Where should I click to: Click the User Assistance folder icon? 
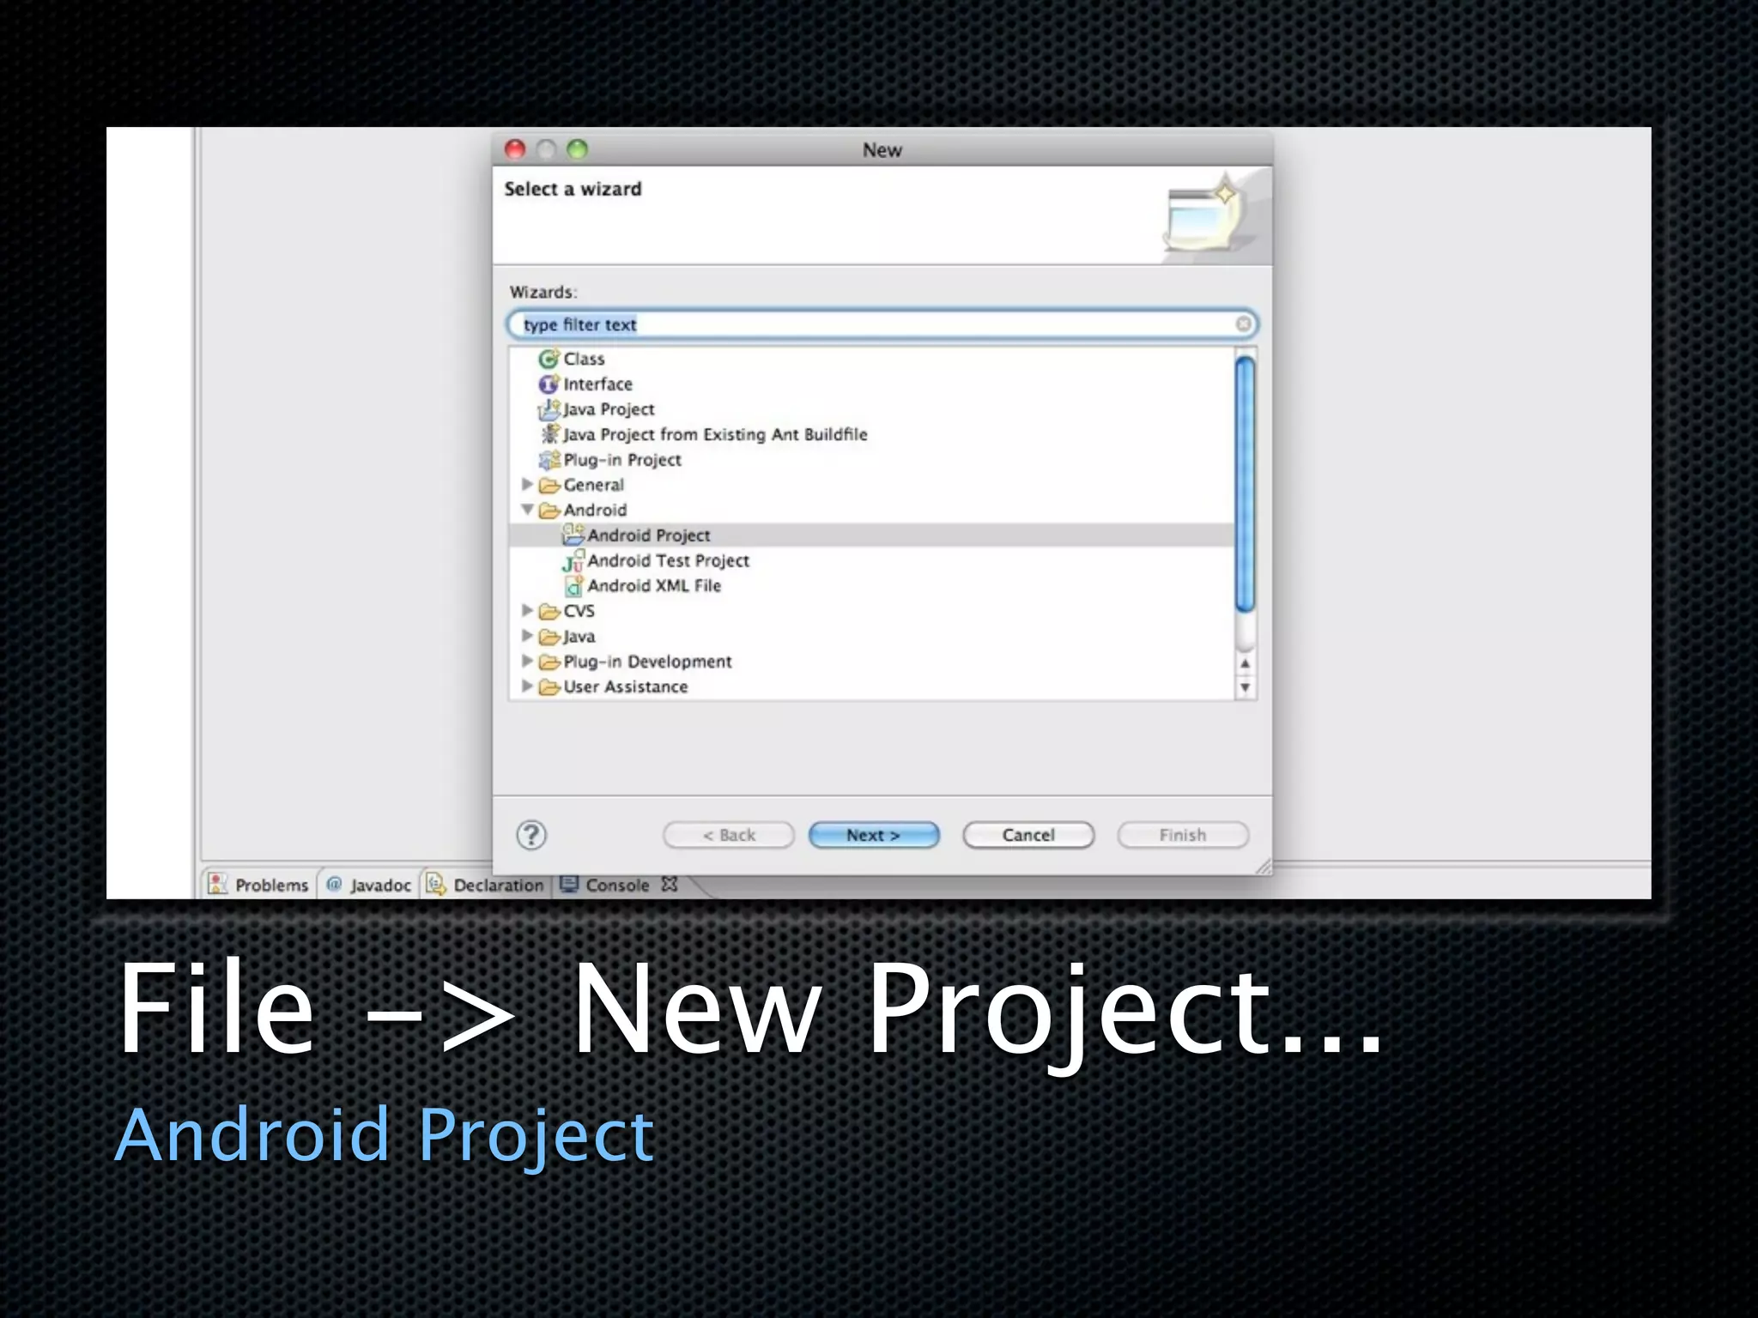coord(549,687)
